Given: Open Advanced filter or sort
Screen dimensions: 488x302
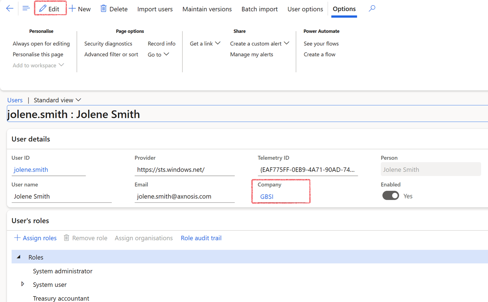Looking at the screenshot, I should click(x=111, y=54).
